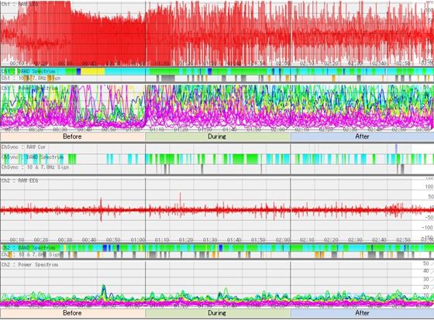Click the Ch1 RAW EEG label
The image size is (434, 320).
[x=20, y=4]
